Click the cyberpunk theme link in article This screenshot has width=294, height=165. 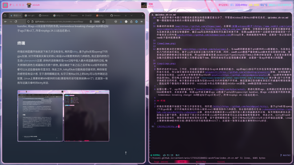point(30,60)
